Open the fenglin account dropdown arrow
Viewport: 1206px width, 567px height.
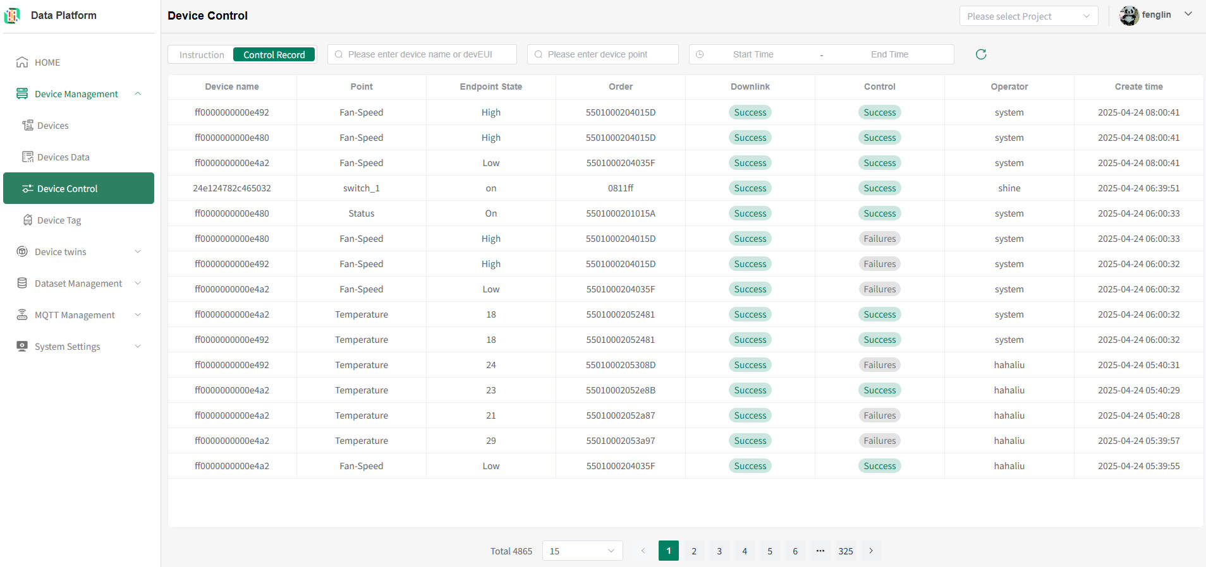tap(1188, 14)
